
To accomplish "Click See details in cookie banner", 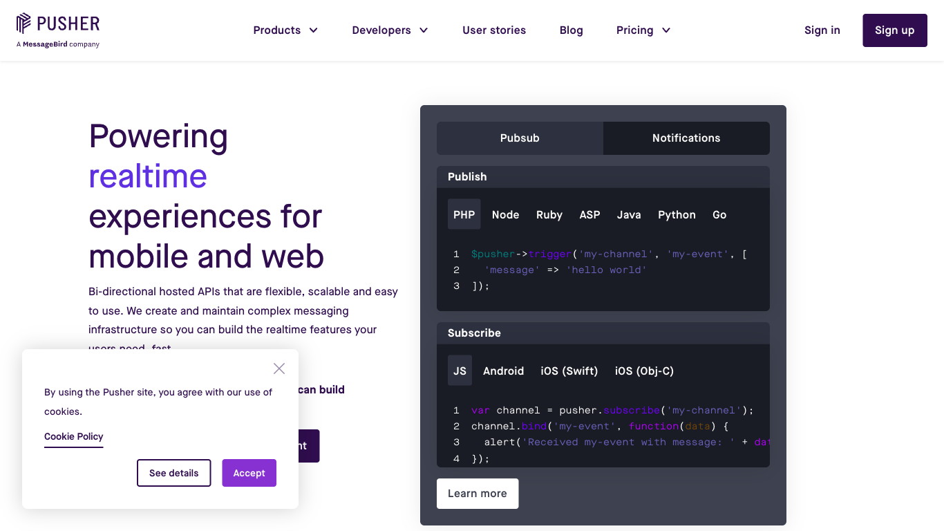I will click(x=174, y=473).
